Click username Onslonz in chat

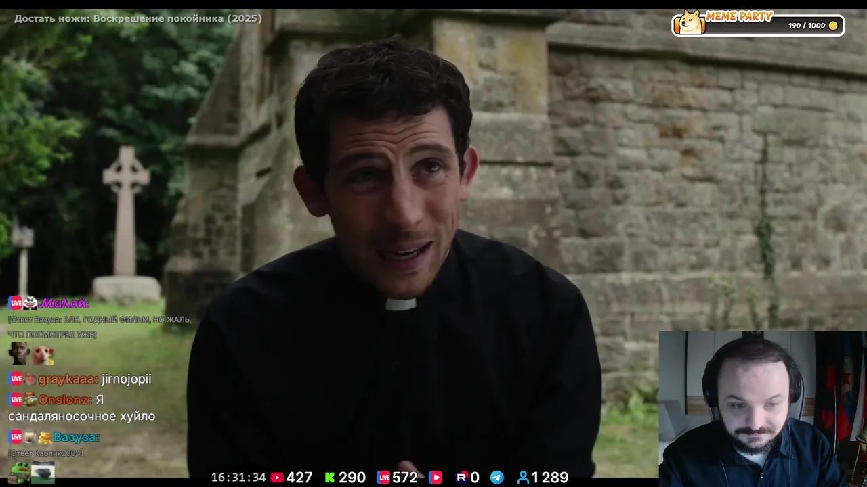click(x=65, y=400)
